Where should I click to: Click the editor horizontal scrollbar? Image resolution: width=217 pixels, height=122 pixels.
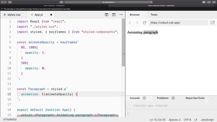click(x=68, y=116)
